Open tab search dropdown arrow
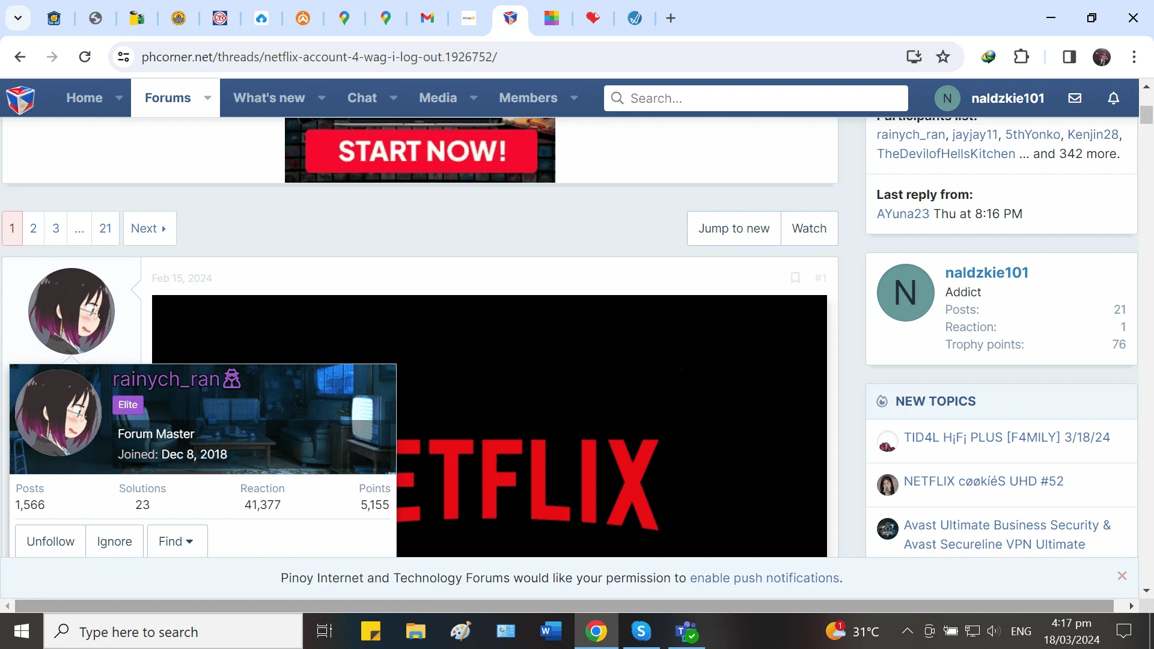This screenshot has height=649, width=1154. (x=18, y=19)
